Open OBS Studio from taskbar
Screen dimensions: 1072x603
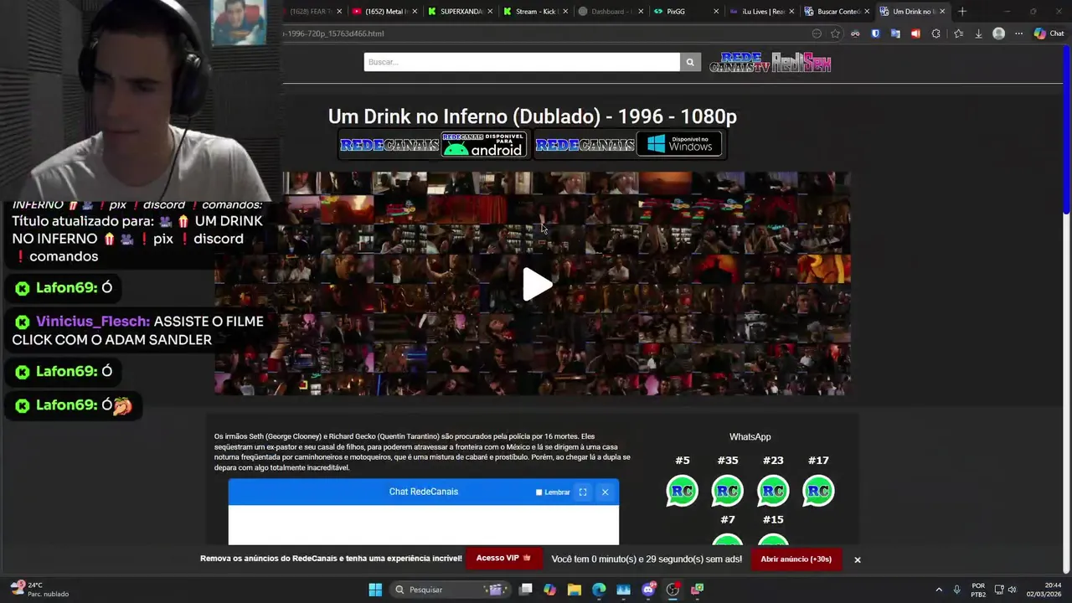point(673,590)
